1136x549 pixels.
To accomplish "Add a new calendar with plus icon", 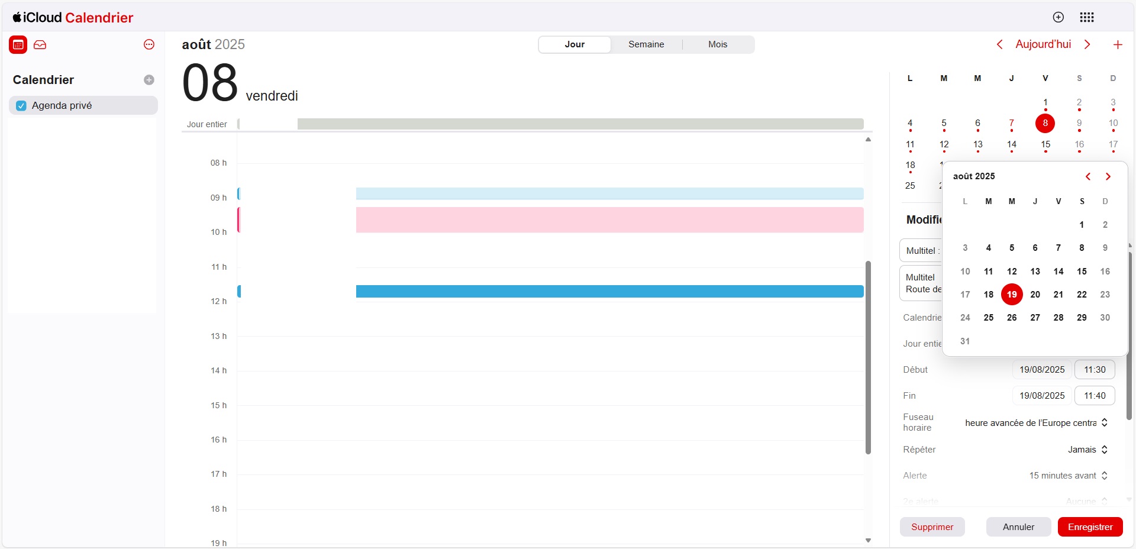I will (x=149, y=80).
